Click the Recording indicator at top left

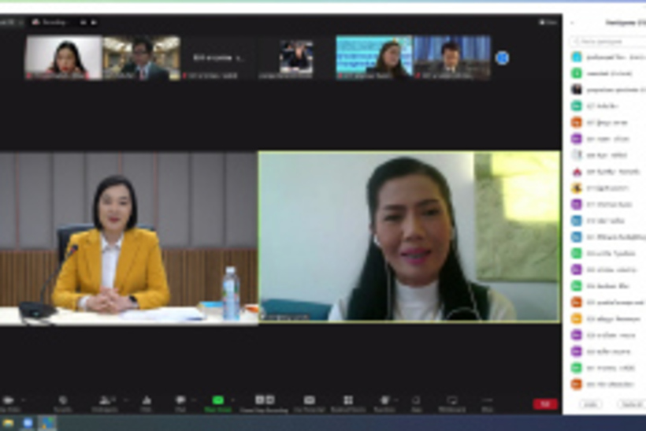51,22
